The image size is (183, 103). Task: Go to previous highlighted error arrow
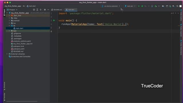176,13
